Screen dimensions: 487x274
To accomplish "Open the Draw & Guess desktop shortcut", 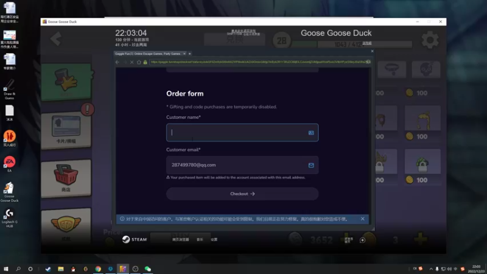I will 9,89.
